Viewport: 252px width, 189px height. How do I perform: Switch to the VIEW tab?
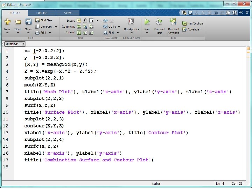click(68, 13)
